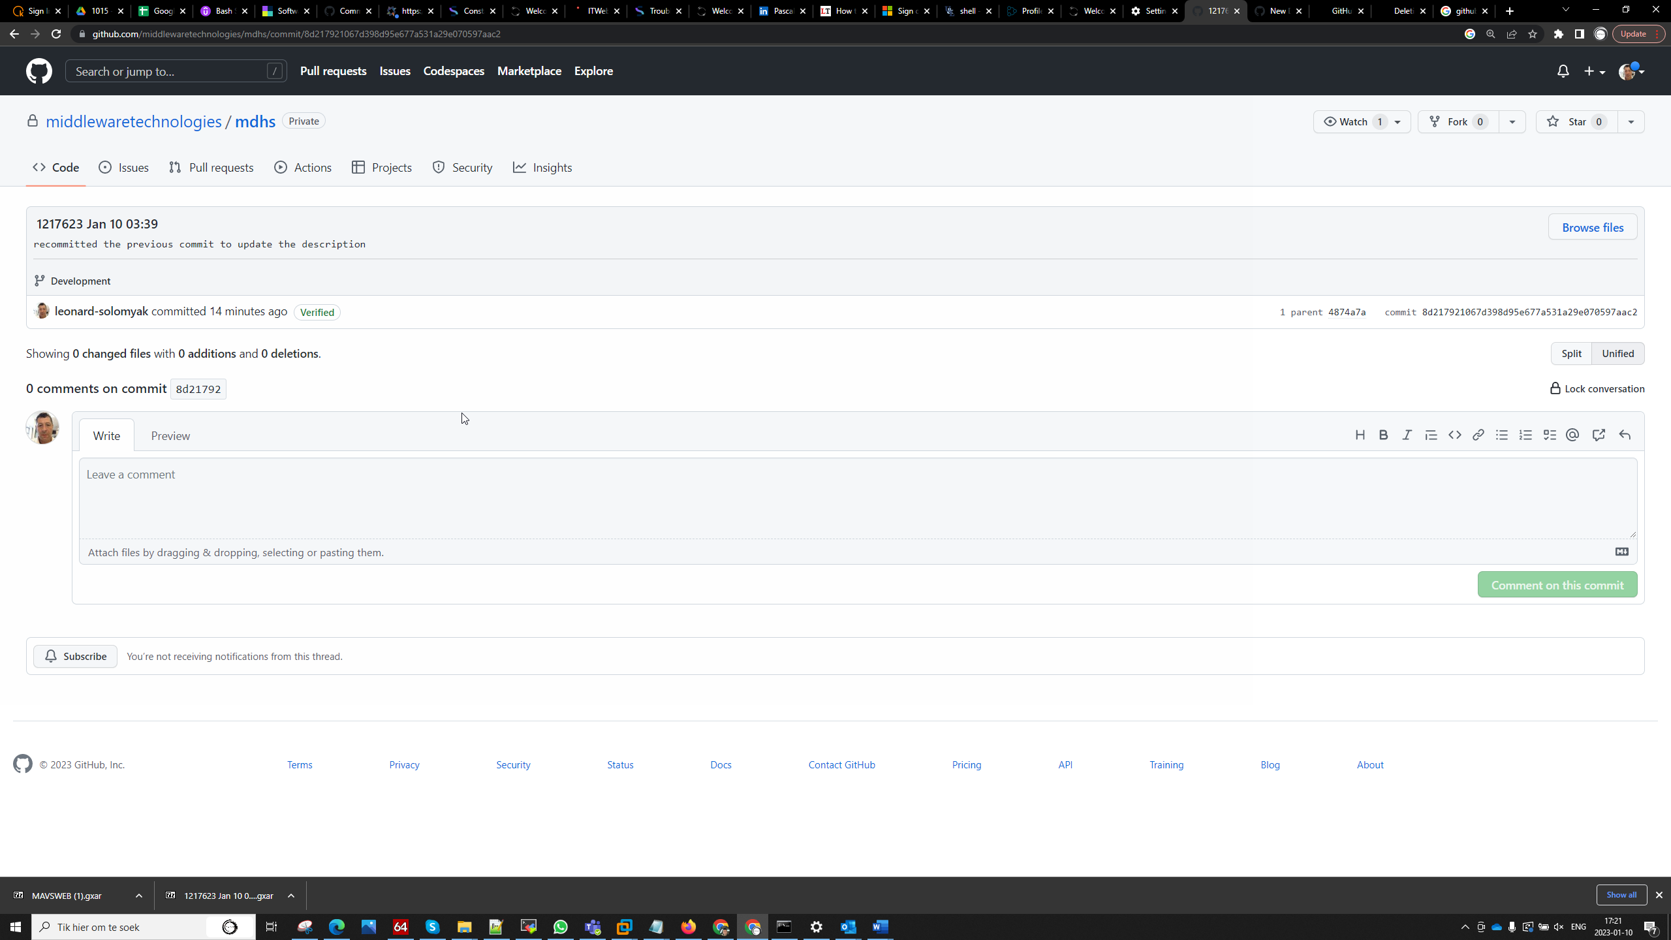Keep diff view on Unified
This screenshot has height=940, width=1671.
[1618, 353]
